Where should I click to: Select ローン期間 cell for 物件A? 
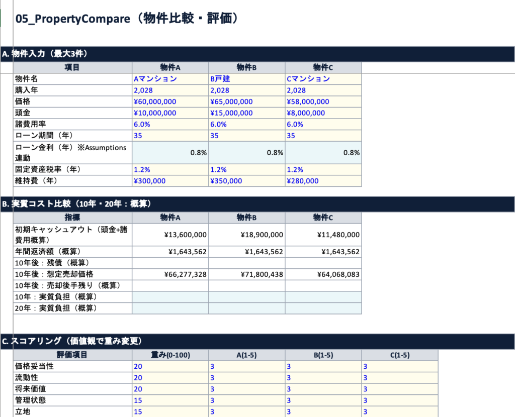click(x=170, y=136)
